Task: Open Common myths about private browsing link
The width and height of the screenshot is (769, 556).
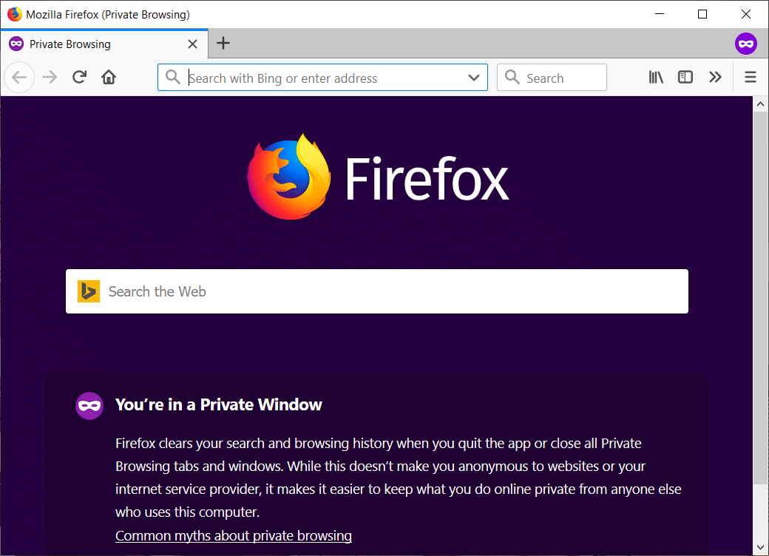Action: [x=234, y=535]
